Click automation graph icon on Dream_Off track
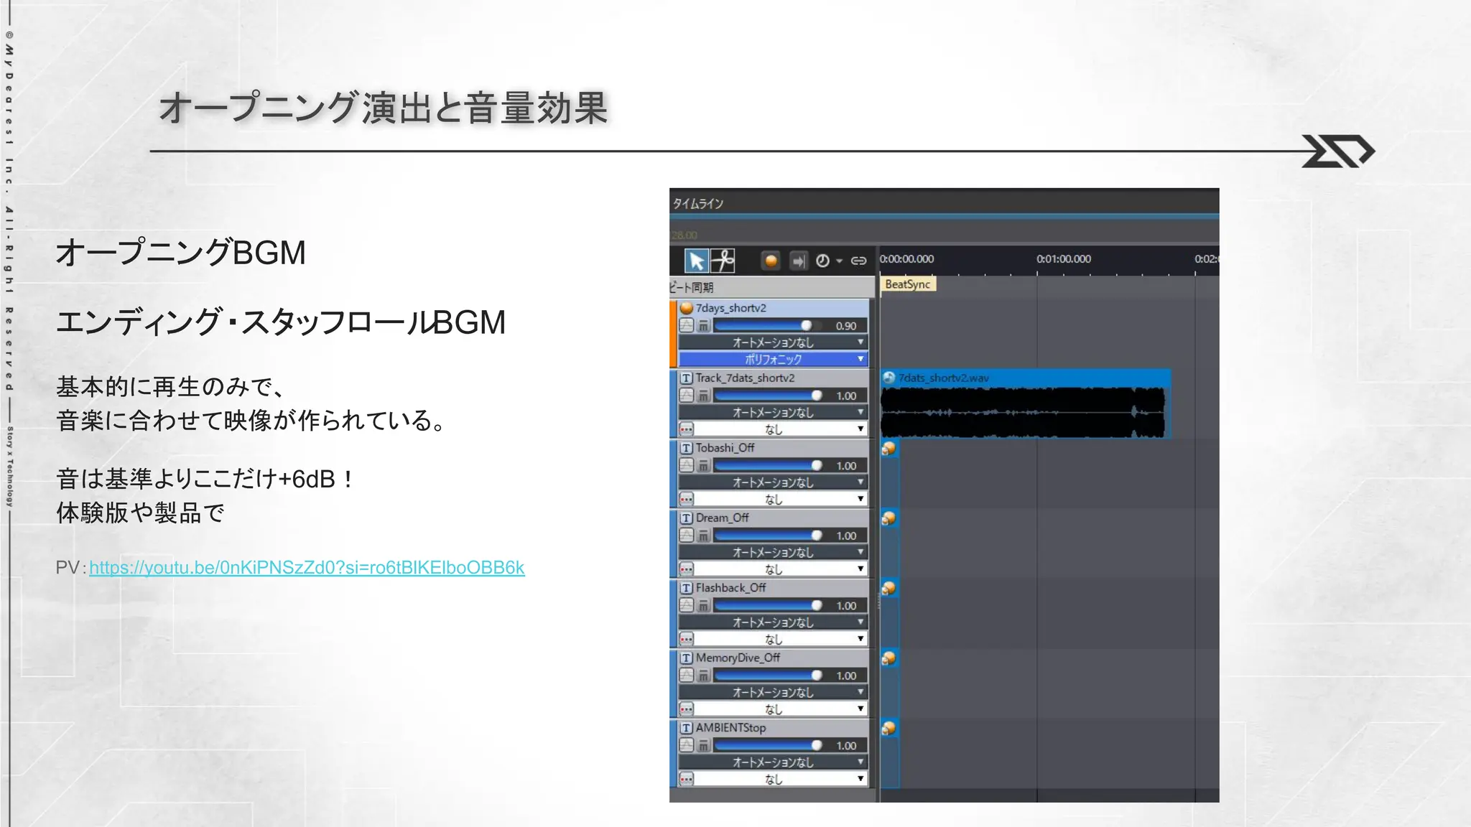The width and height of the screenshot is (1471, 827). 687,536
